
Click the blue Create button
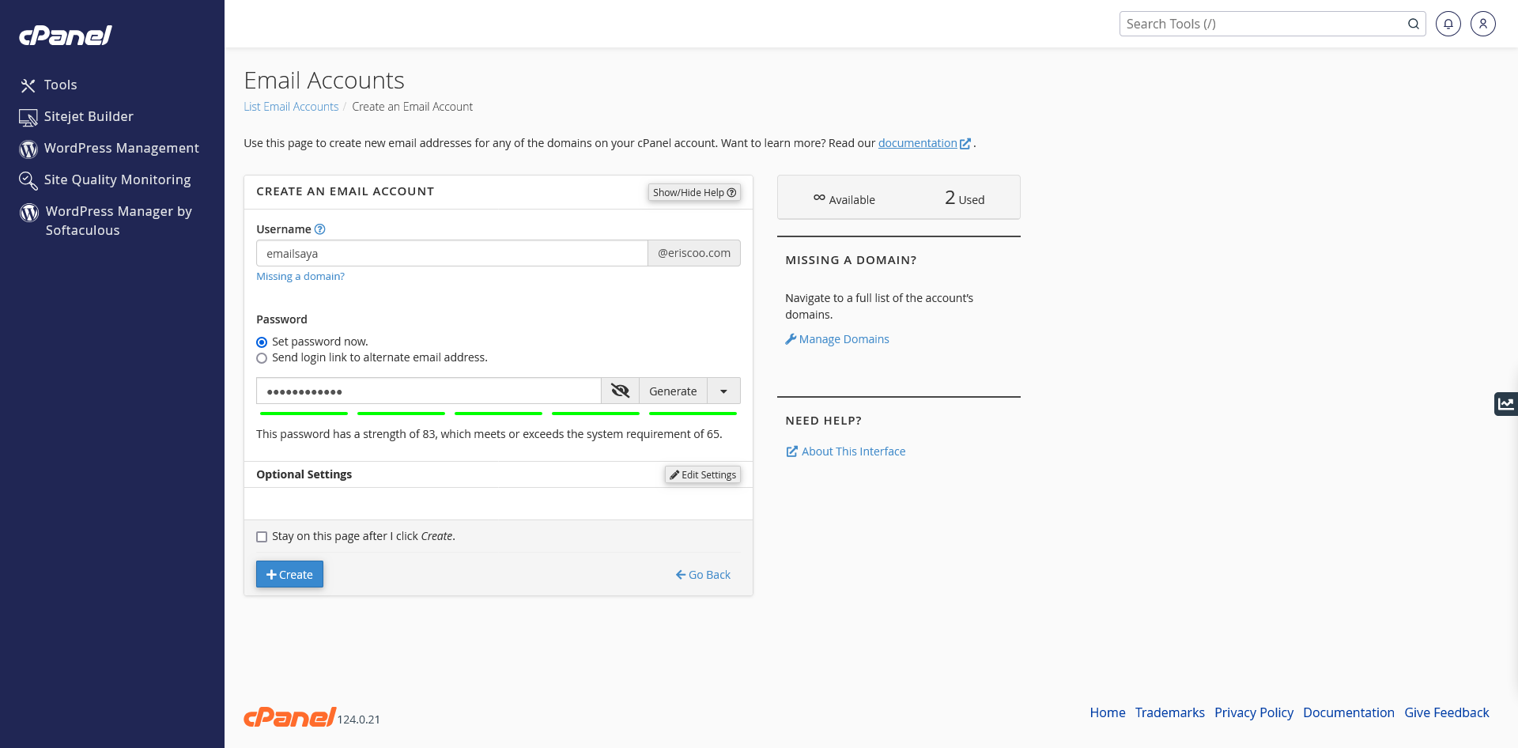click(x=289, y=574)
